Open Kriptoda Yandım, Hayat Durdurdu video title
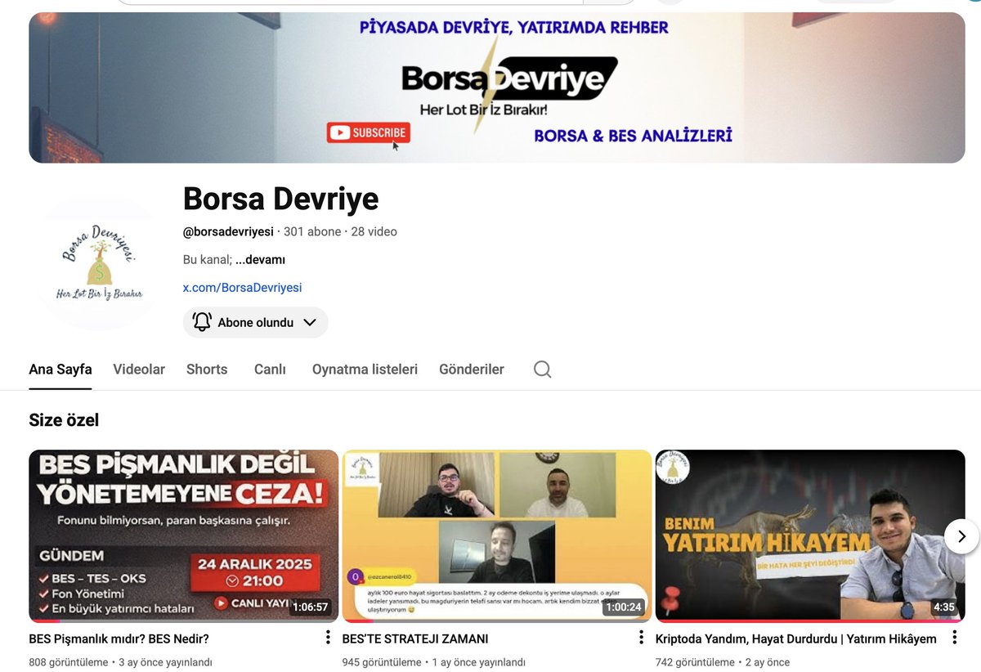The width and height of the screenshot is (981, 672). point(797,637)
